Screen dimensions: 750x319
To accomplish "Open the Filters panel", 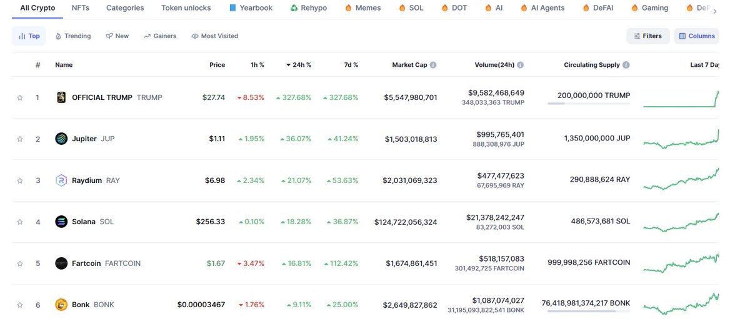I will [x=648, y=36].
